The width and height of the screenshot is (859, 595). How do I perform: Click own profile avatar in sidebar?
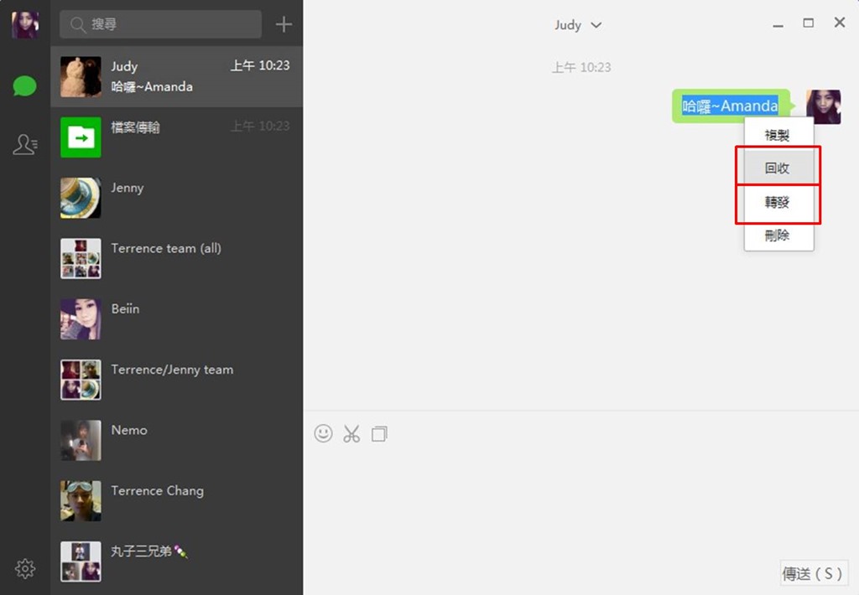25,24
